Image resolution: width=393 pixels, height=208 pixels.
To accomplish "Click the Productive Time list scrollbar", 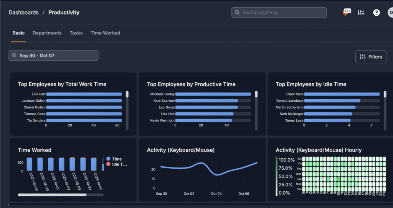I will click(x=256, y=94).
